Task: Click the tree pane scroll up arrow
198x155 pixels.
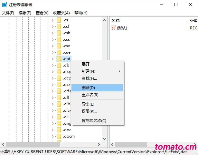Action: coord(104,20)
